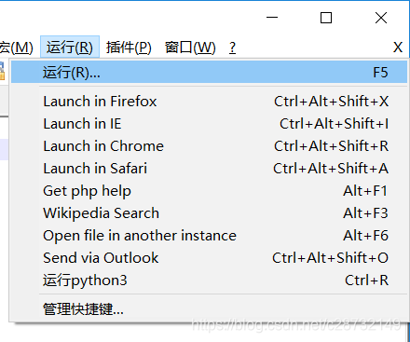Open the 插件(P) plugins menu

click(x=129, y=48)
